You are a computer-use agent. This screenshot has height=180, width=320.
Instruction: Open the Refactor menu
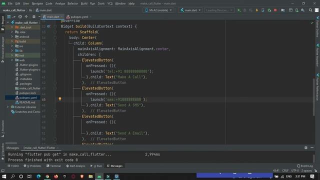pos(73,3)
